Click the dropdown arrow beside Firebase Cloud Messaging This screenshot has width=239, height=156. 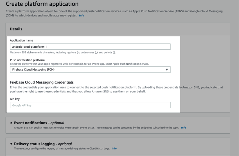[x=167, y=69]
